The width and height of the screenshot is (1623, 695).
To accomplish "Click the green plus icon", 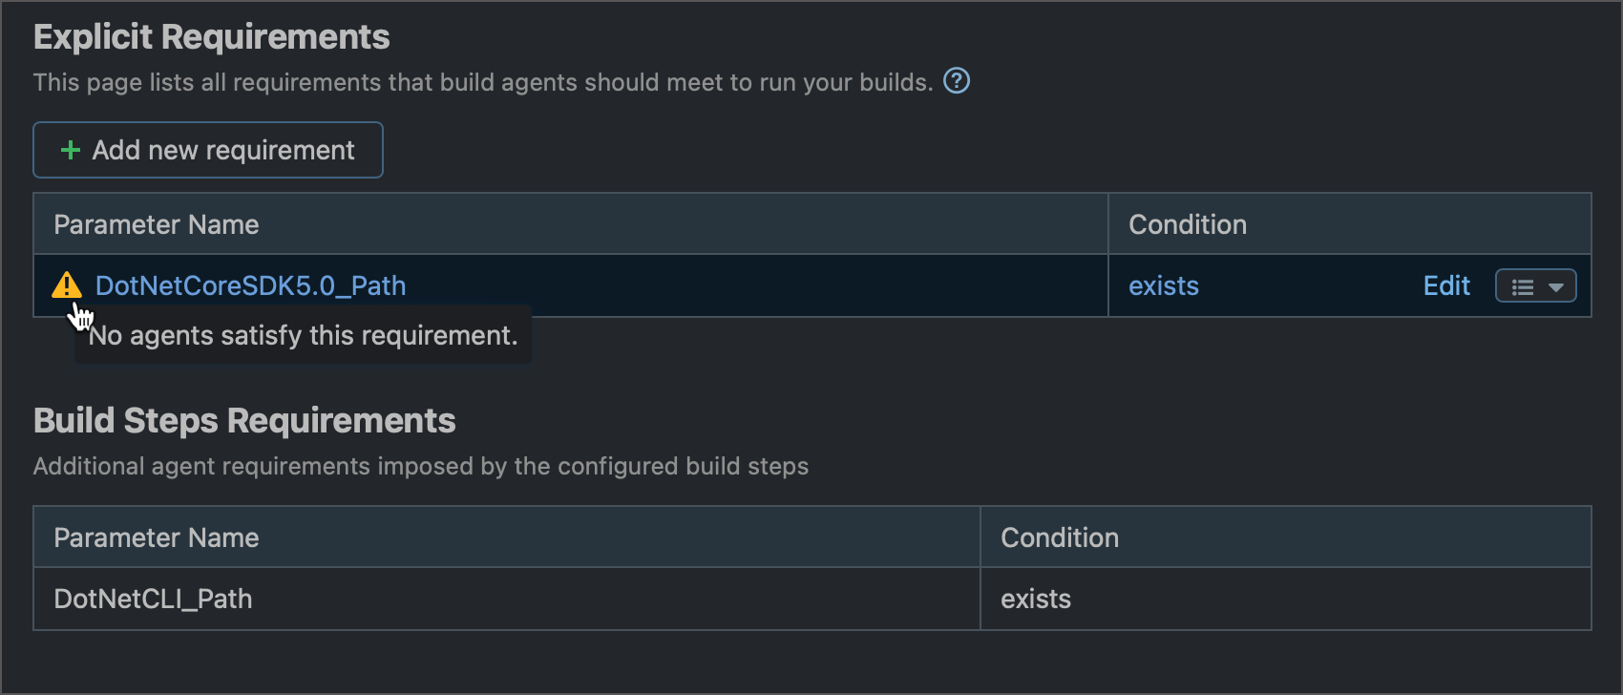I will point(69,149).
